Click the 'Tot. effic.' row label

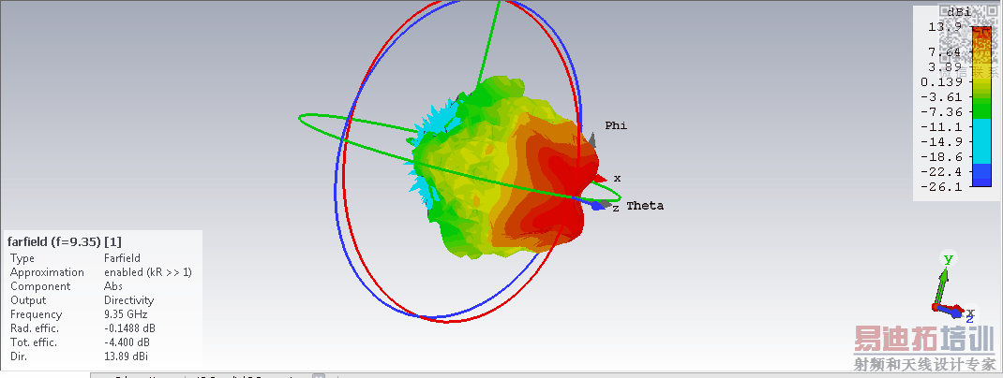pyautogui.click(x=34, y=342)
